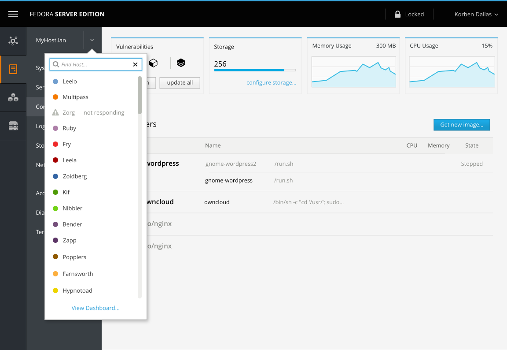Click the Locked status label
The width and height of the screenshot is (507, 350).
[414, 14]
